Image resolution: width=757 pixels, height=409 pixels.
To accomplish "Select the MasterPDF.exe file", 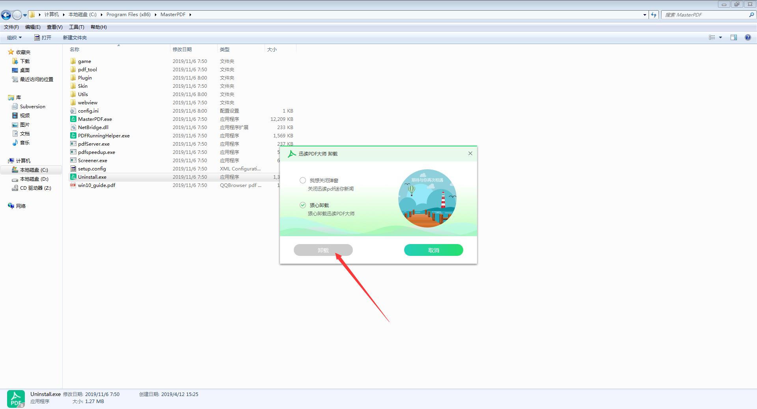I will tap(95, 119).
